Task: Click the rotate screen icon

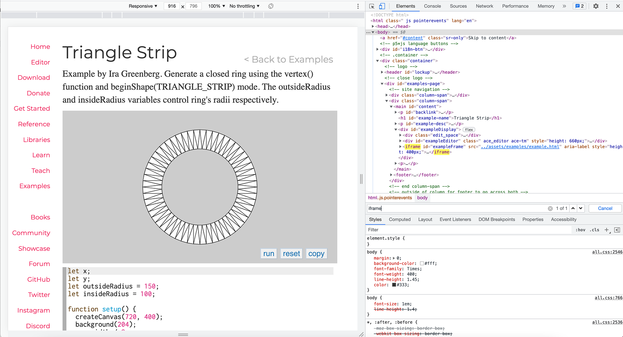Action: point(271,6)
